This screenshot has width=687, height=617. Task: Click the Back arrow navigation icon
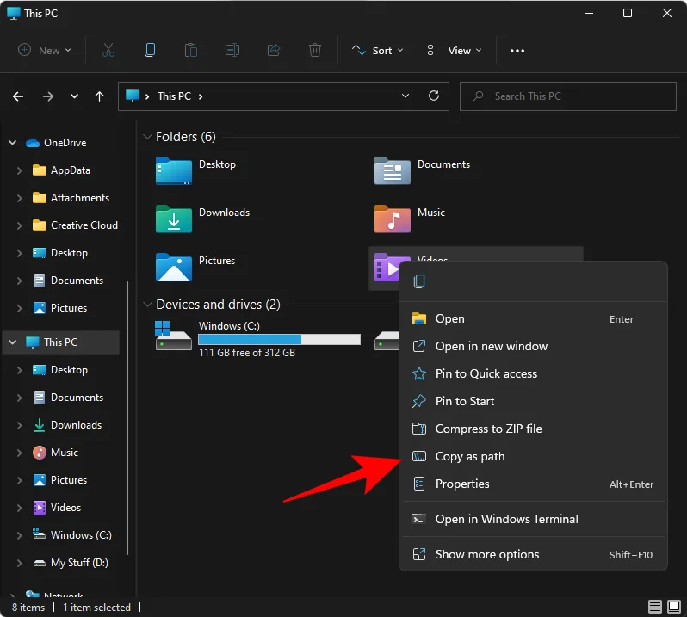click(18, 96)
